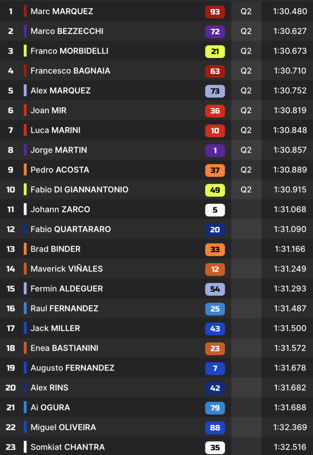Image resolution: width=313 pixels, height=455 pixels.
Task: Click the blue number 88 badge
Action: pyautogui.click(x=215, y=427)
